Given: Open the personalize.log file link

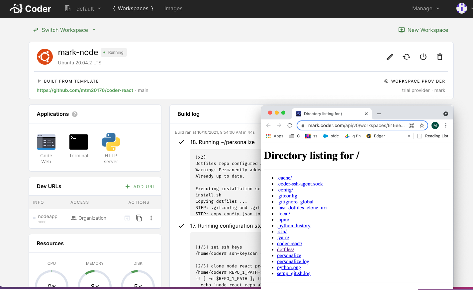Looking at the screenshot, I should [293, 261].
